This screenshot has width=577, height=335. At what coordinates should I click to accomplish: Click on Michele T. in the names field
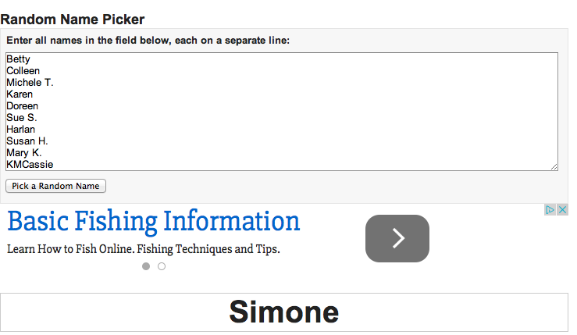(x=30, y=83)
